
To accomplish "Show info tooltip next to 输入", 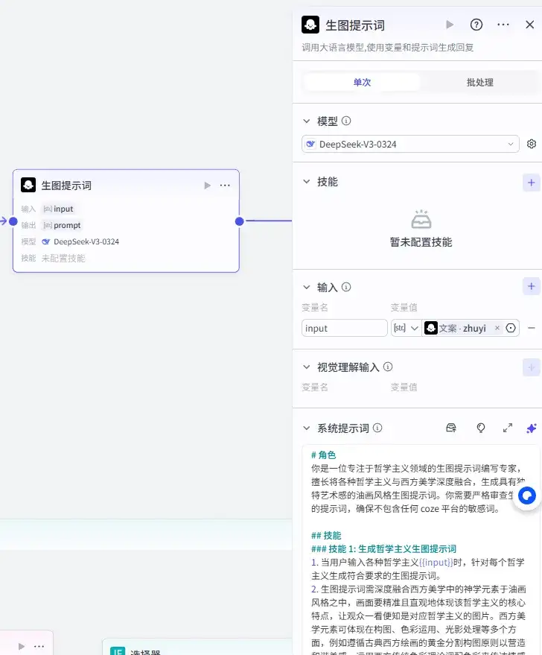I will pyautogui.click(x=346, y=287).
